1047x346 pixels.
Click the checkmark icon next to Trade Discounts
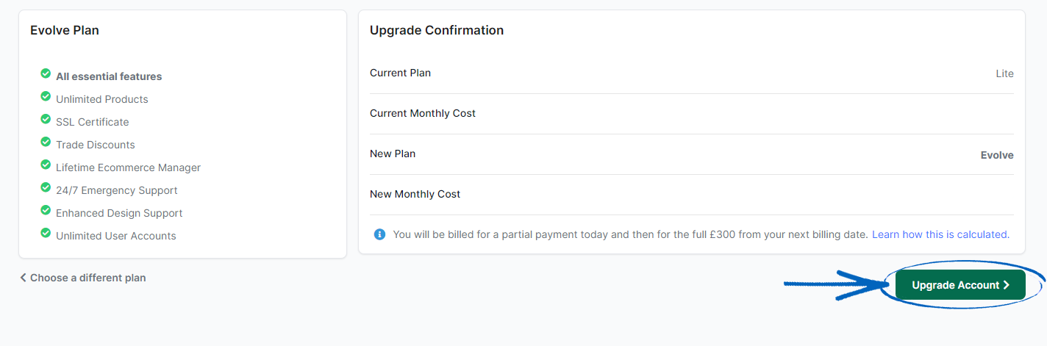(x=46, y=143)
